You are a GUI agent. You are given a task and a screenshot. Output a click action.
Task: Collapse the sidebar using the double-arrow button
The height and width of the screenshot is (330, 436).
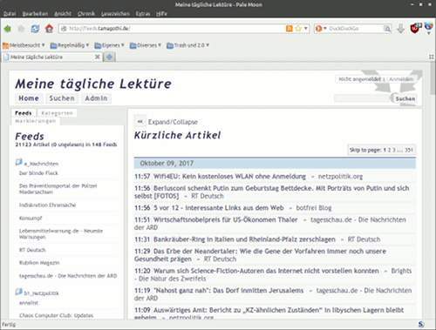tap(140, 122)
